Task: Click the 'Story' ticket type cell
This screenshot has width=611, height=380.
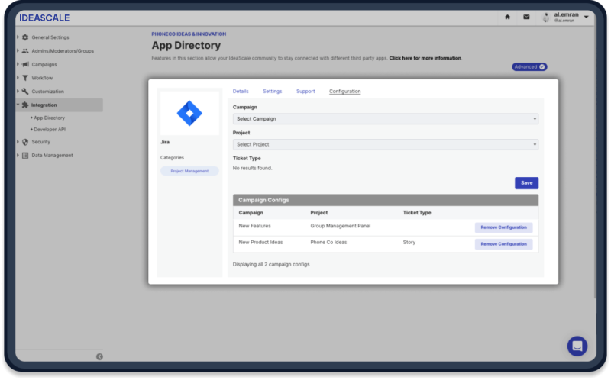Action: pos(409,242)
